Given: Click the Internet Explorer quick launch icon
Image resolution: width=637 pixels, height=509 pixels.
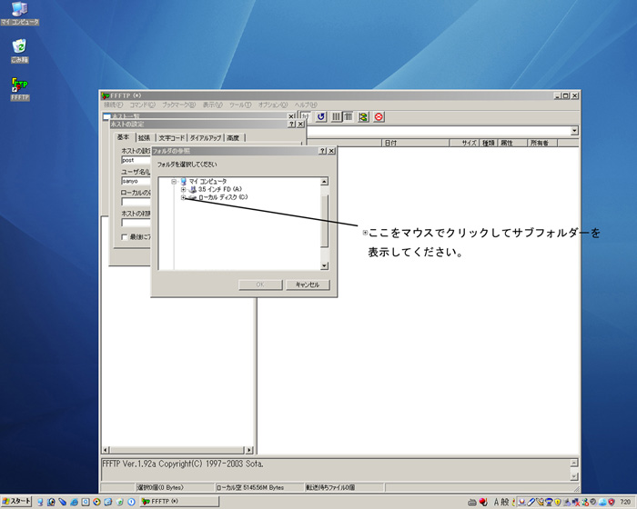Looking at the screenshot, I should coord(74,502).
